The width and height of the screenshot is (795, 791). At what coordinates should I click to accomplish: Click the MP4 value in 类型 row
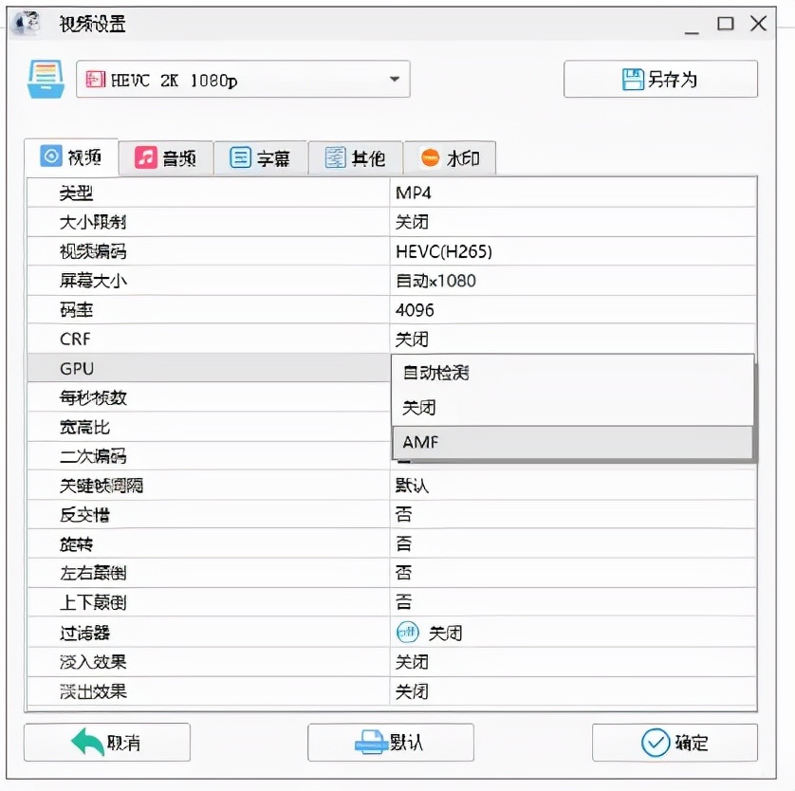coord(414,193)
